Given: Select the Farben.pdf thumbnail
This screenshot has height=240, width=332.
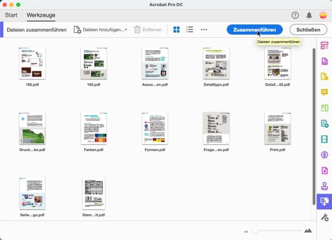Looking at the screenshot, I should 93,128.
